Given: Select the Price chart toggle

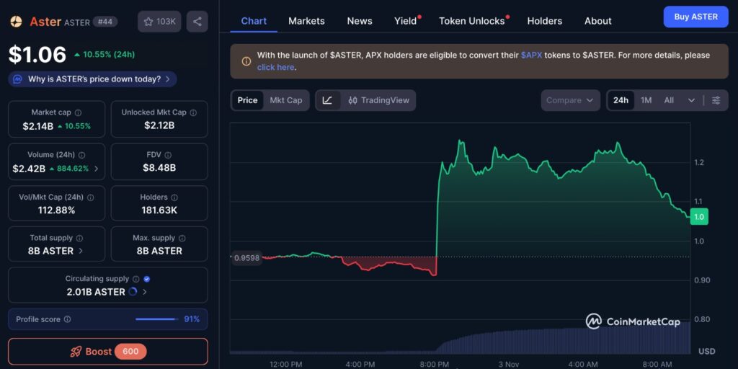Looking at the screenshot, I should 248,100.
